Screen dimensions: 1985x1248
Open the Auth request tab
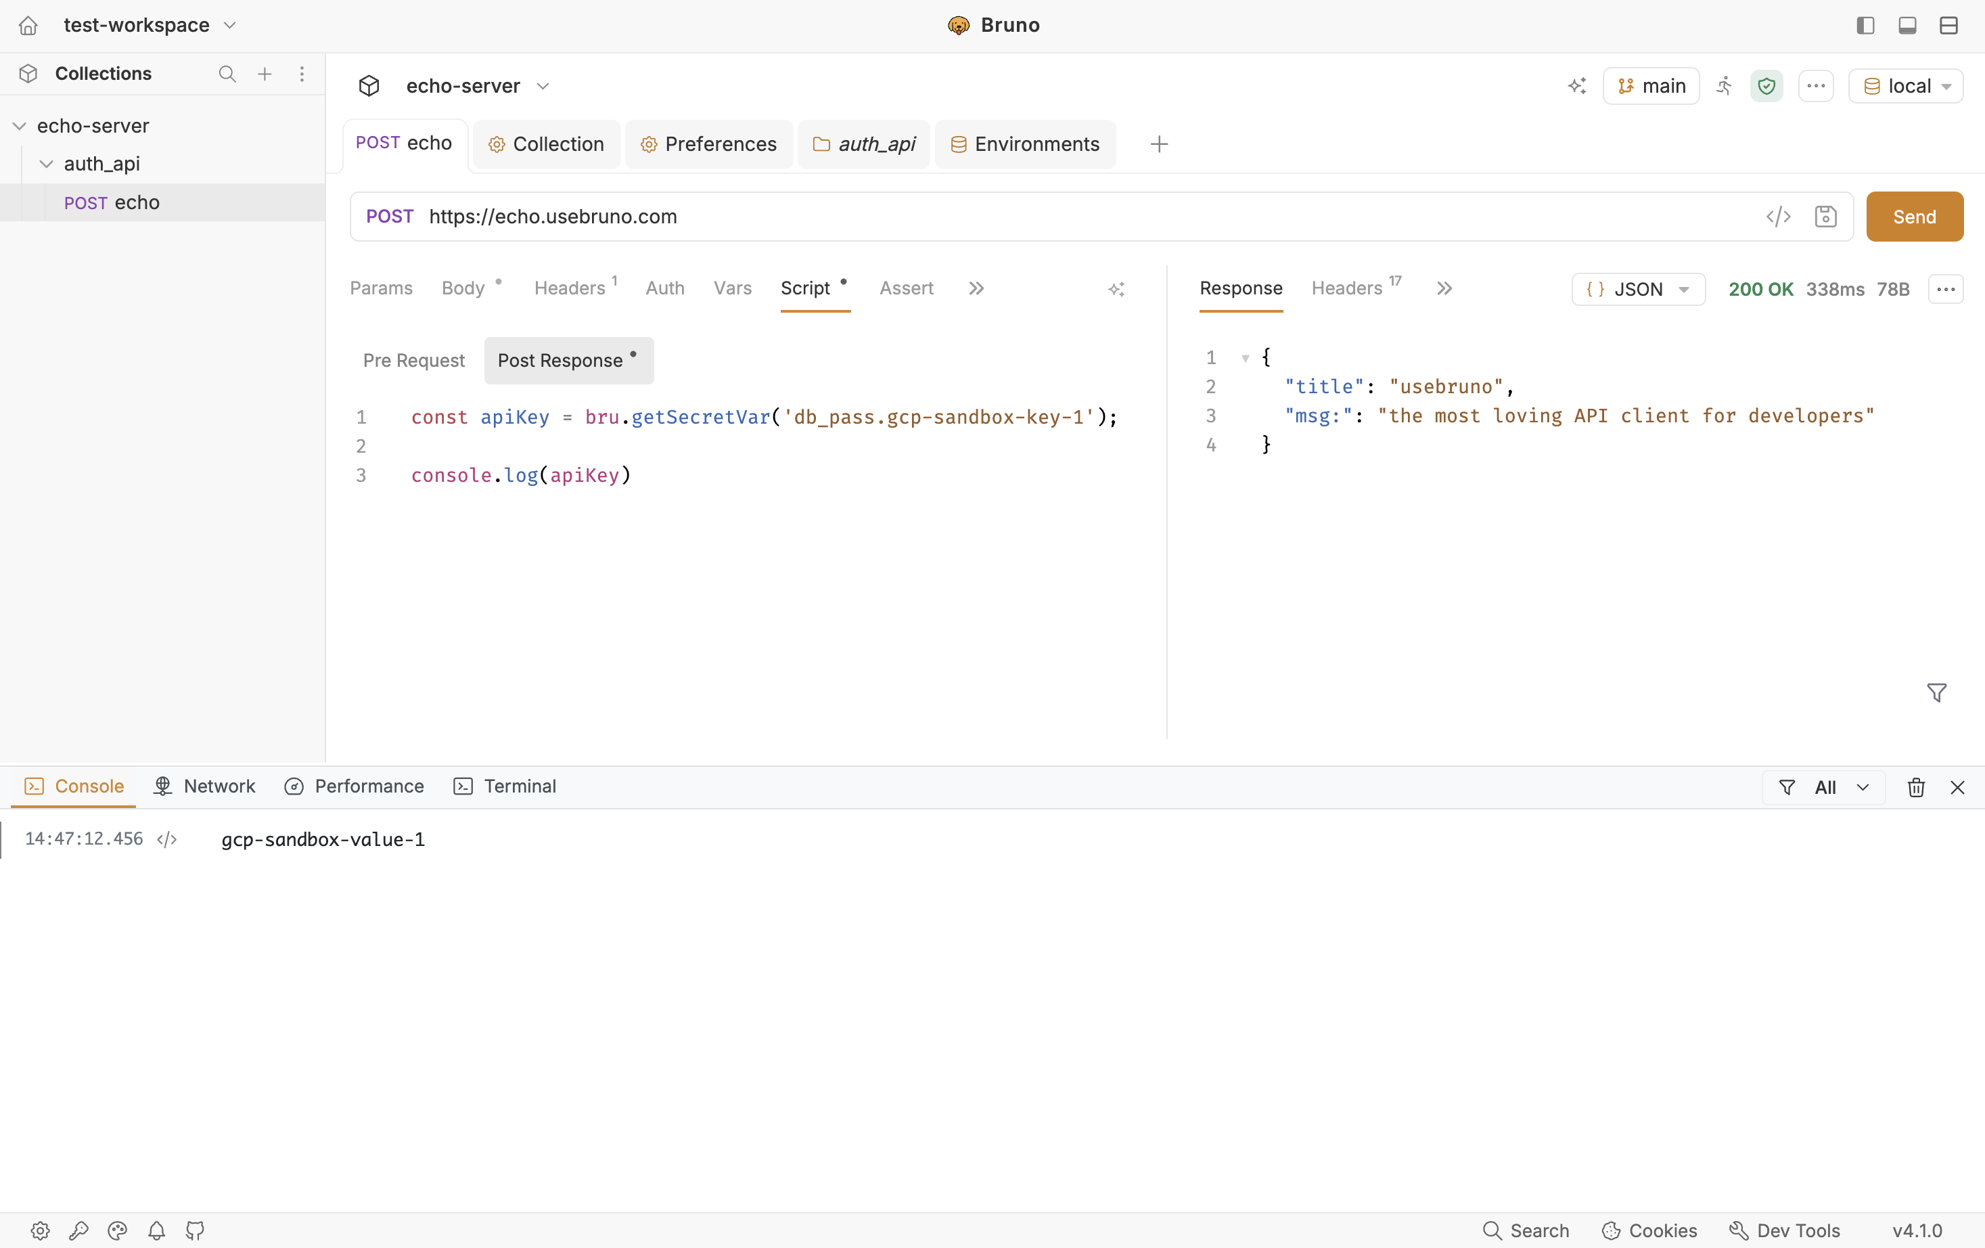[664, 289]
